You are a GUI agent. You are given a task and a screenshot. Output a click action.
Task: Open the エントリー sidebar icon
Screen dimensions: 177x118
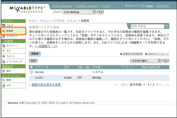point(4,46)
